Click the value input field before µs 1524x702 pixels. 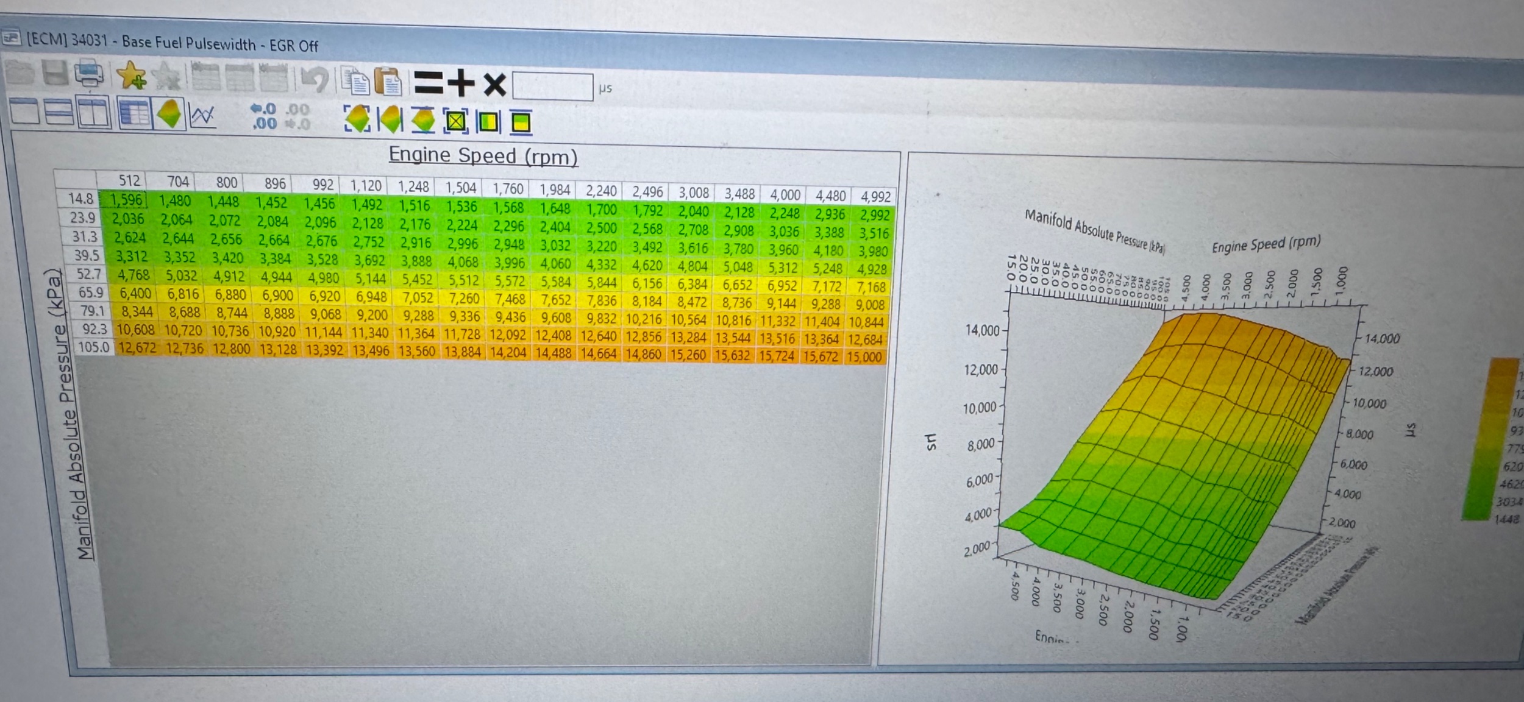pos(552,87)
